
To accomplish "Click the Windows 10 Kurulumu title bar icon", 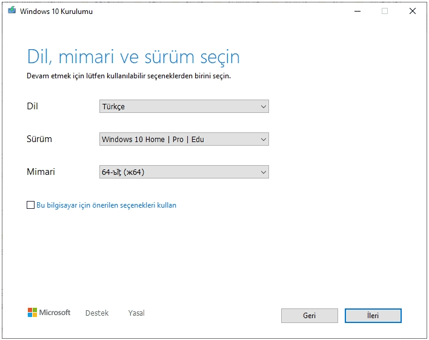I will click(x=12, y=10).
